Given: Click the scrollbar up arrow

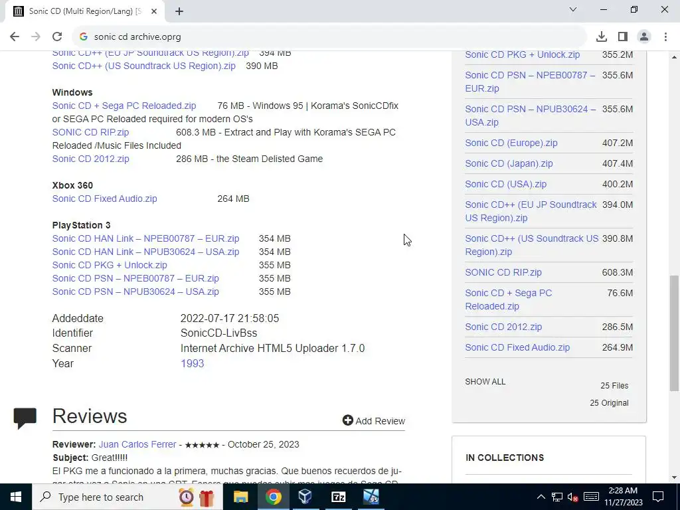Looking at the screenshot, I should click(x=675, y=57).
